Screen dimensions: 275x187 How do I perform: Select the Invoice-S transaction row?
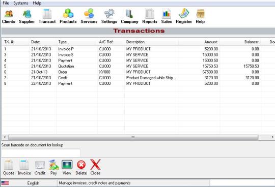pyautogui.click(x=138, y=55)
